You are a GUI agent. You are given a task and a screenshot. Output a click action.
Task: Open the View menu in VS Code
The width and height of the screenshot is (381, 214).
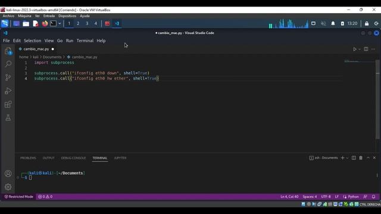49,40
